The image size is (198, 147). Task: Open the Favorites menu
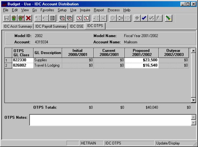pyautogui.click(x=47, y=10)
